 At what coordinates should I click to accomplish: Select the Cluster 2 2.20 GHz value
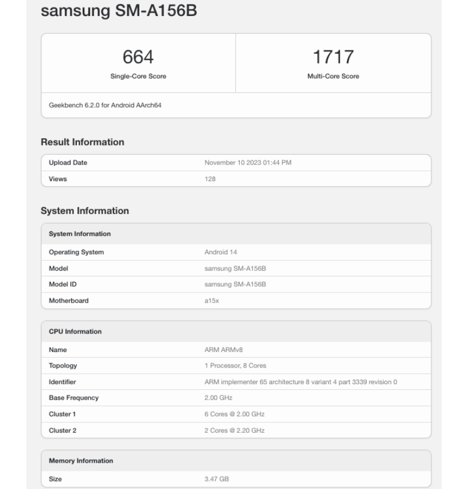point(234,430)
